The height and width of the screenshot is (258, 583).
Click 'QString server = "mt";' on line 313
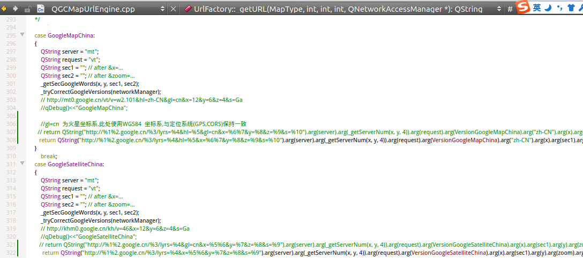[70, 180]
